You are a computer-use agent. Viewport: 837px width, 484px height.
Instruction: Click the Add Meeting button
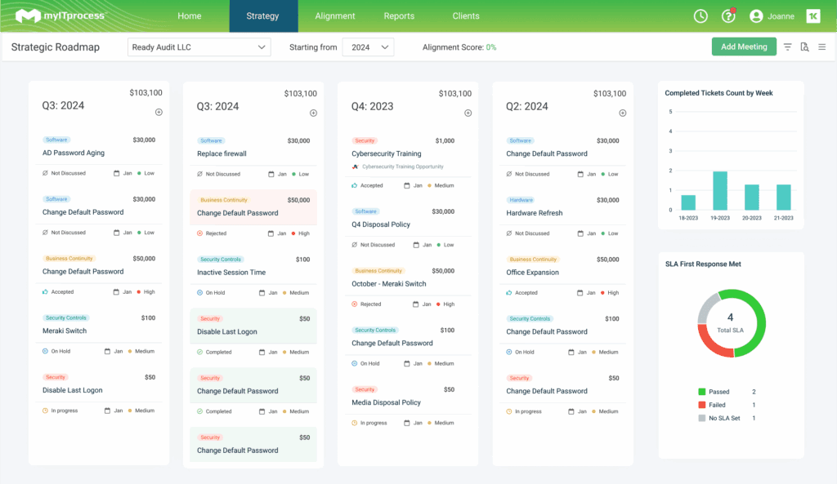point(744,47)
